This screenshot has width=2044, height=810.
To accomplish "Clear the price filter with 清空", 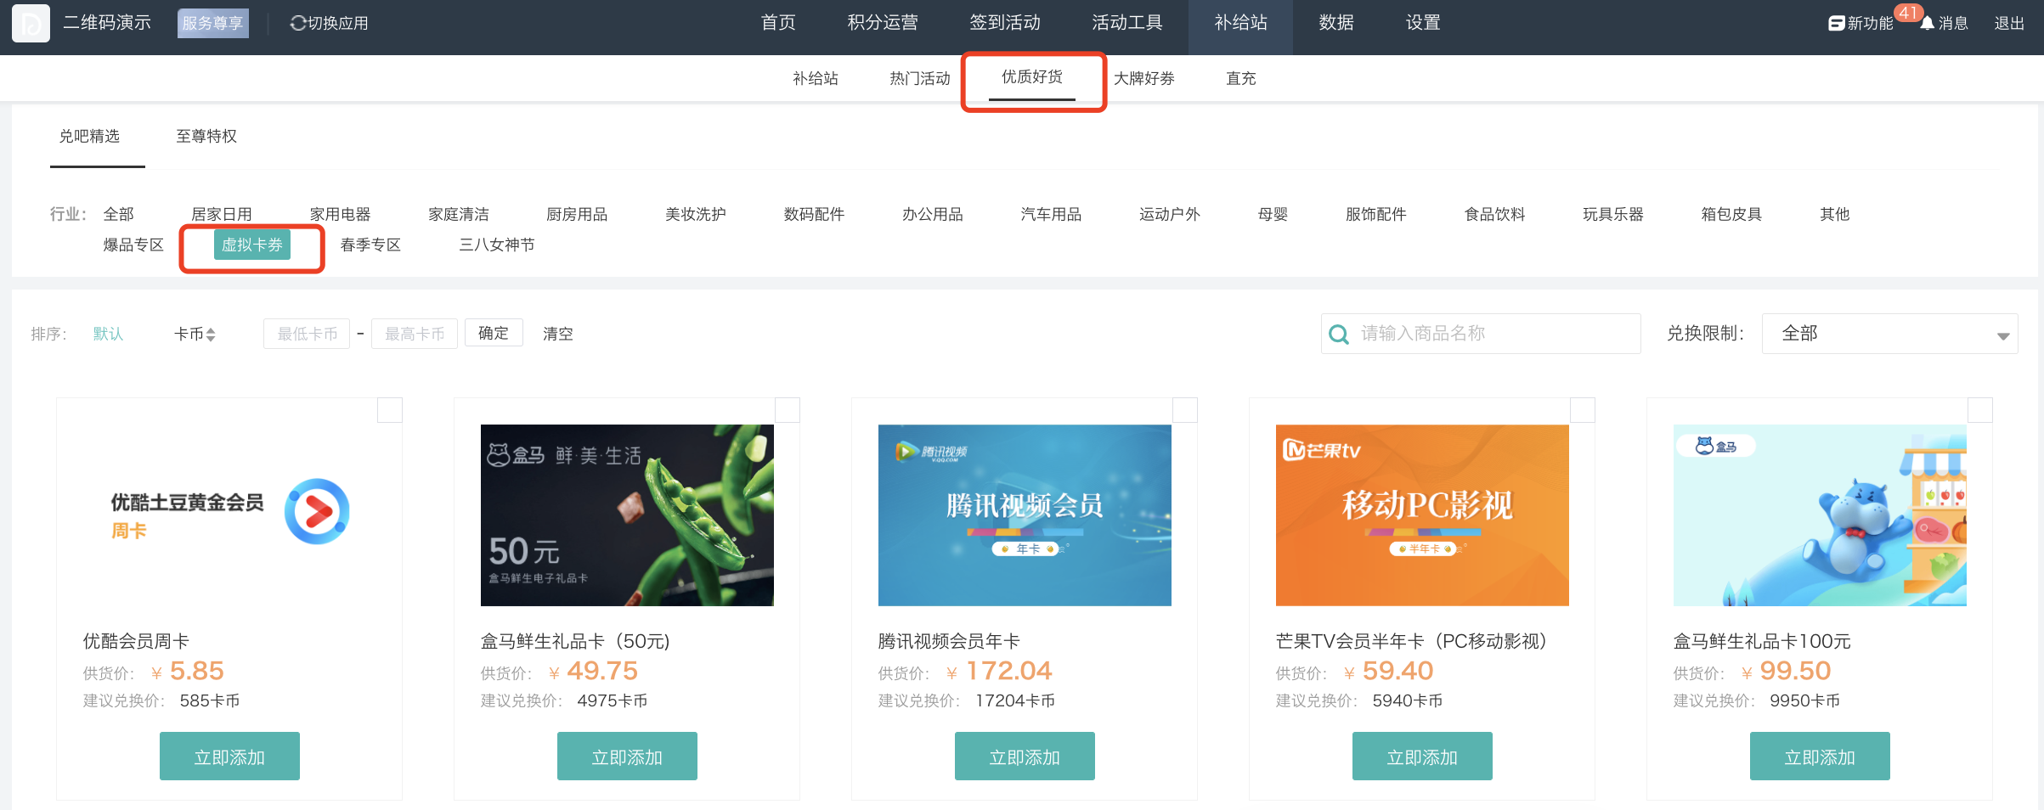I will tap(558, 335).
